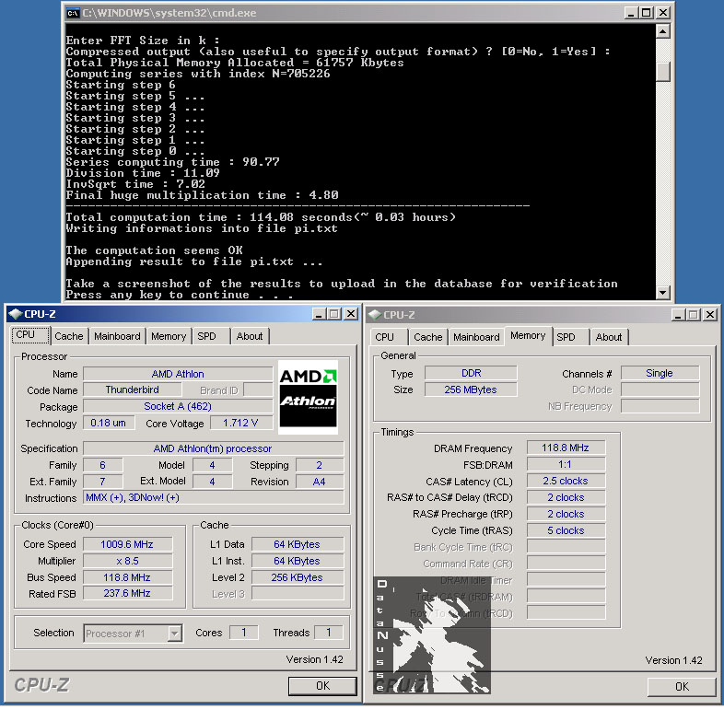724x721 pixels.
Task: Minimize the cmd.exe window
Action: click(631, 13)
